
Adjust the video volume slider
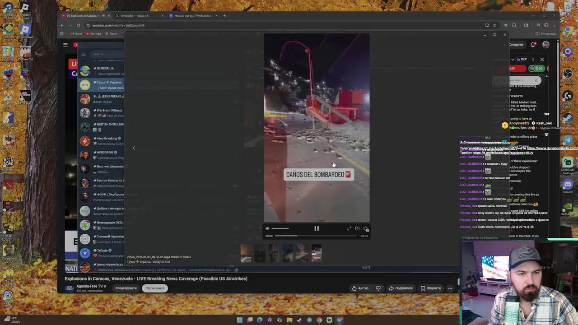pyautogui.click(x=280, y=229)
